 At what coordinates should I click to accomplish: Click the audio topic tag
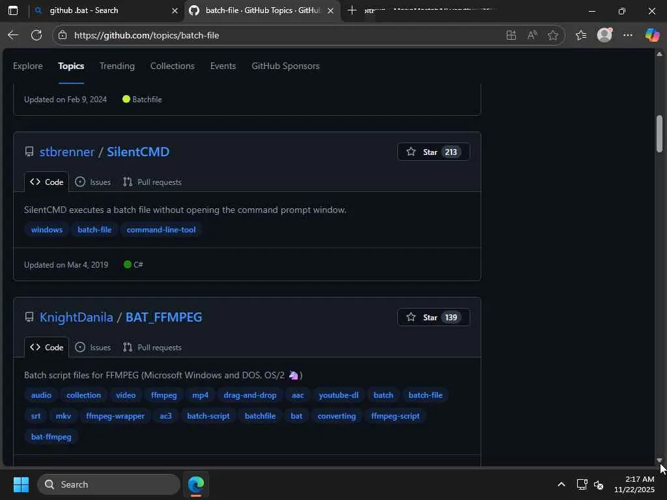point(41,395)
